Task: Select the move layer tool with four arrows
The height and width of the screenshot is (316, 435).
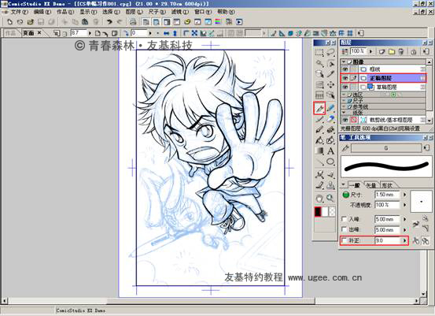Action: click(x=330, y=84)
